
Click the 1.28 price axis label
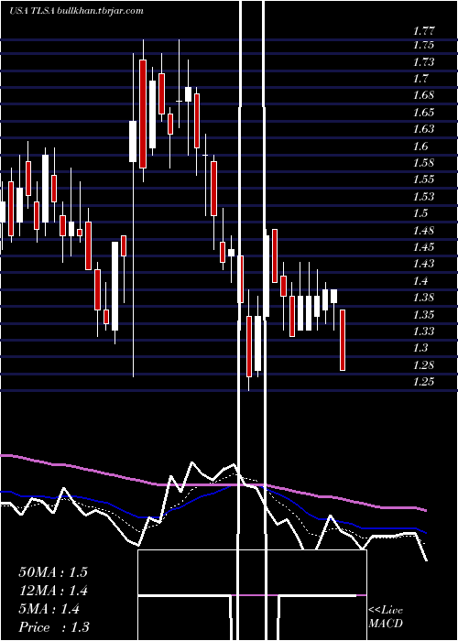coord(423,365)
